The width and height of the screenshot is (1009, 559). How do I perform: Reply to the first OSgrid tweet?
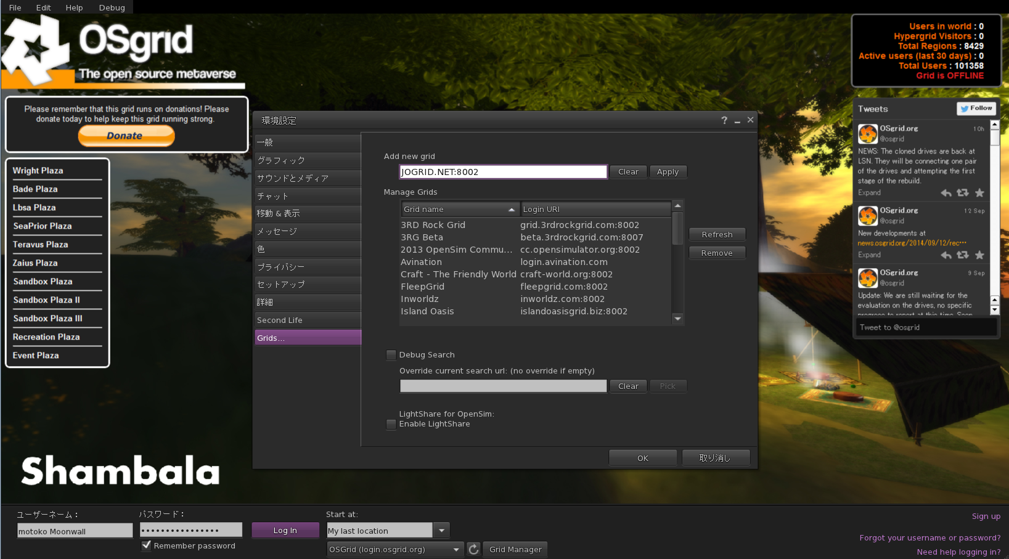(x=946, y=193)
